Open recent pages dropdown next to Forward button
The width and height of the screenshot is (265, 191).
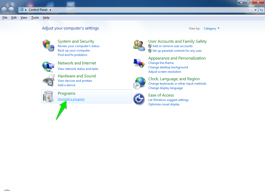click(x=16, y=10)
